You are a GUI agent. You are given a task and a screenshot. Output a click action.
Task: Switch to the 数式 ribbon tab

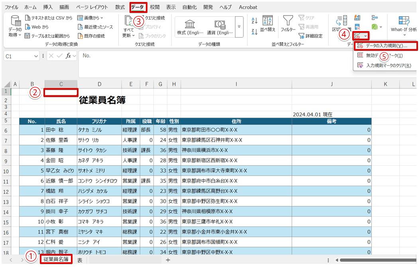click(x=120, y=7)
